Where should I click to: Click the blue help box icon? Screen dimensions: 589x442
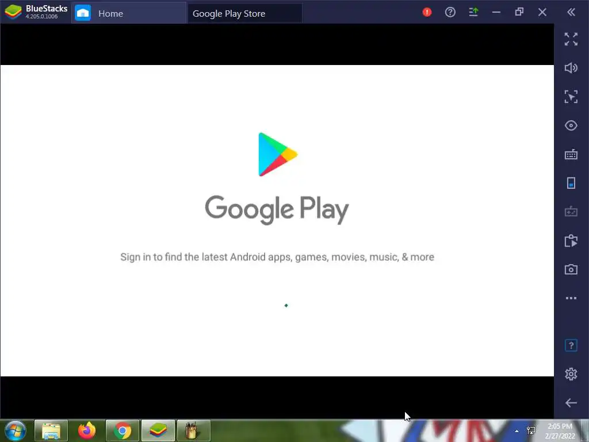(x=571, y=345)
